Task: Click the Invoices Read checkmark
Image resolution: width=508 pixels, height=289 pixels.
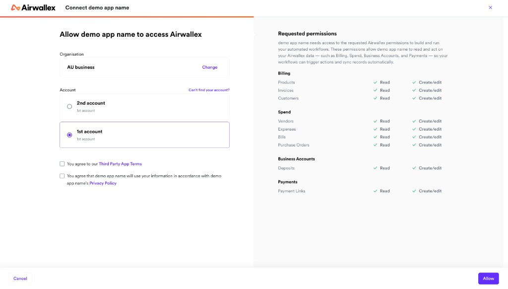Action: (375, 90)
